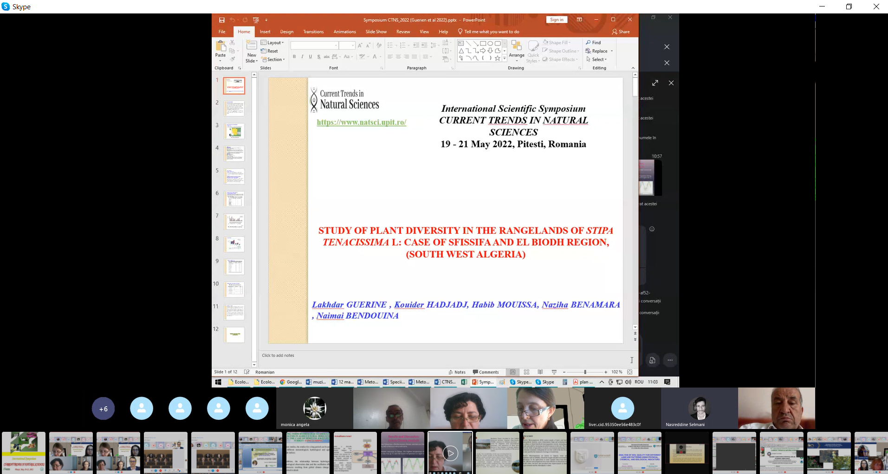
Task: Select align text right in Paragraph group
Action: [406, 57]
